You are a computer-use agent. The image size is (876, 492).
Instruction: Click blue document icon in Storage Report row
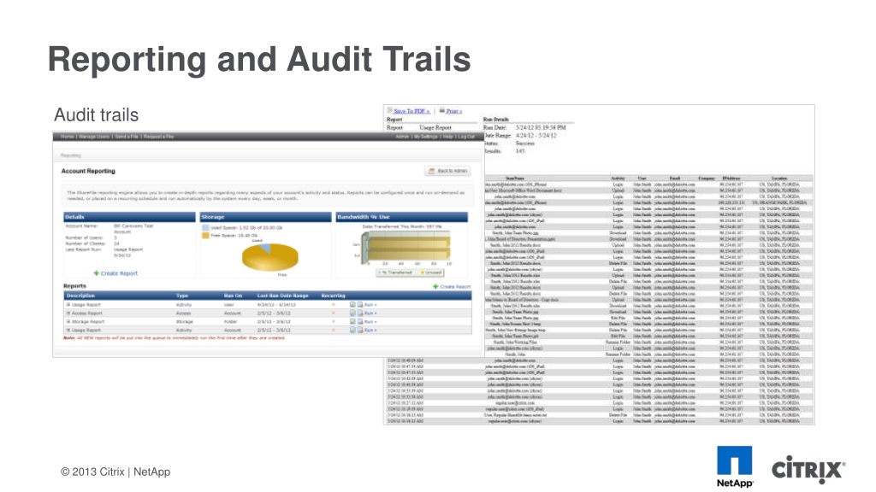[360, 321]
